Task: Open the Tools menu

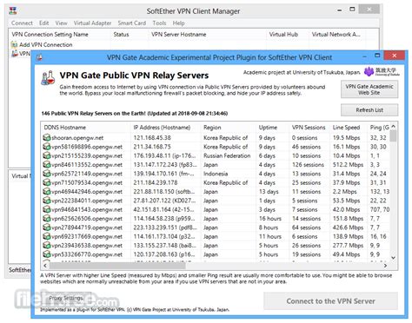Action: 159,23
